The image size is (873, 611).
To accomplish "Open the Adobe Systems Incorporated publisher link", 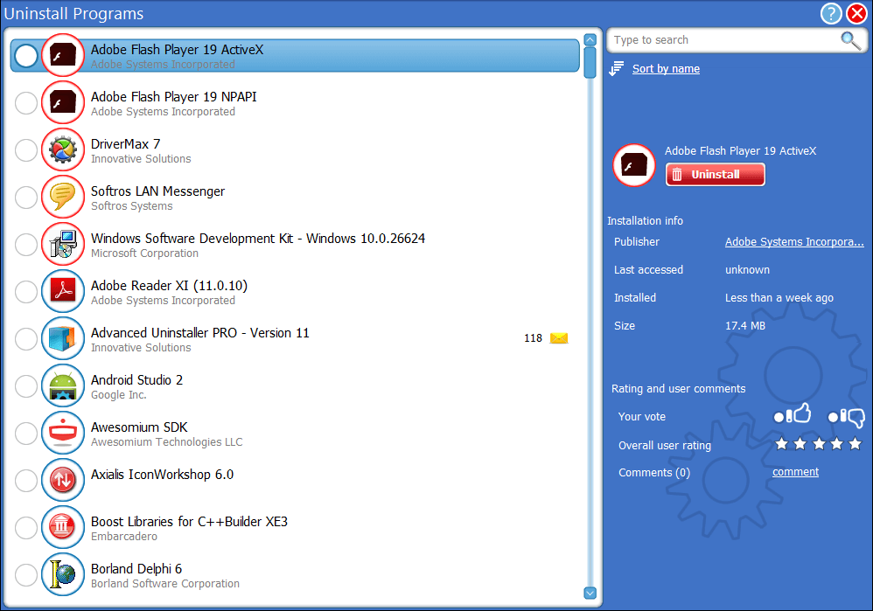I will pyautogui.click(x=793, y=241).
